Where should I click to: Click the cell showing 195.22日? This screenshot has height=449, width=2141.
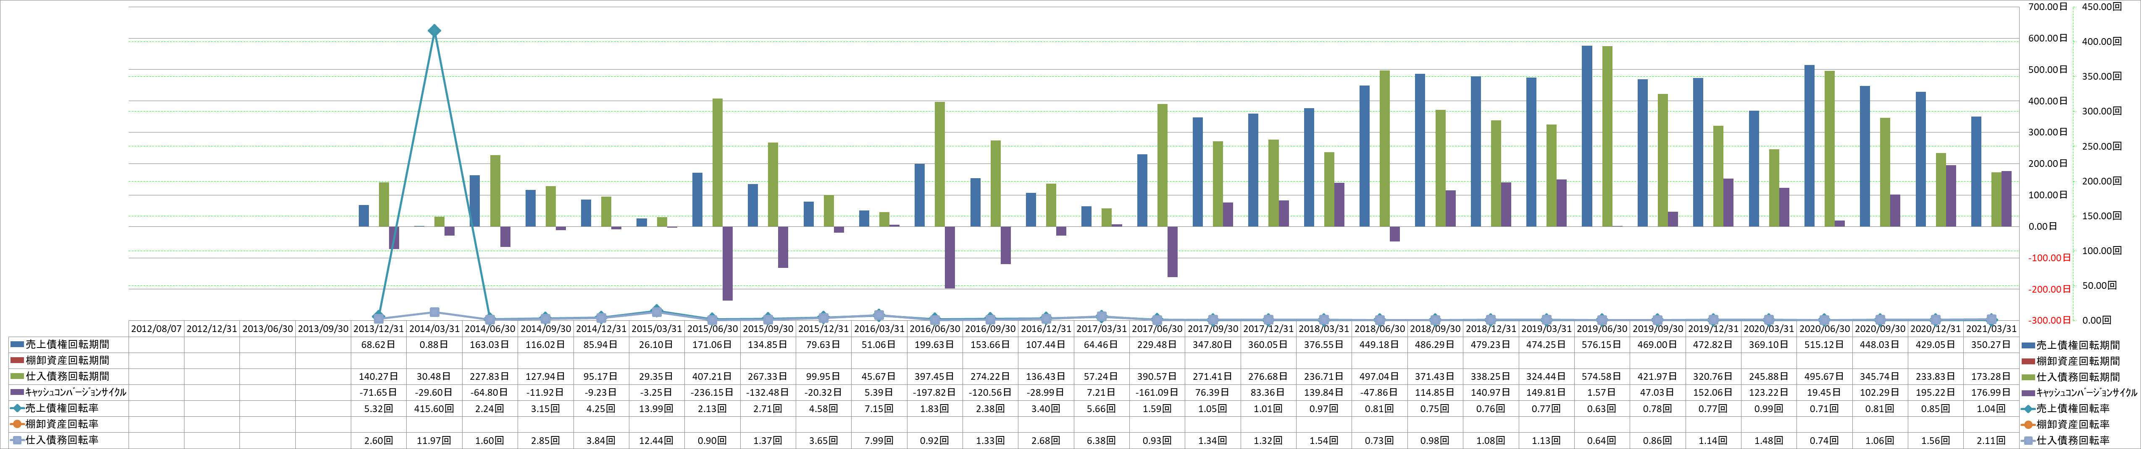tap(1935, 392)
